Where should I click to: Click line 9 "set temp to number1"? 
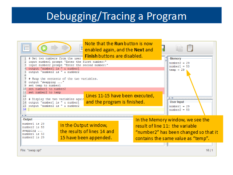(44, 86)
